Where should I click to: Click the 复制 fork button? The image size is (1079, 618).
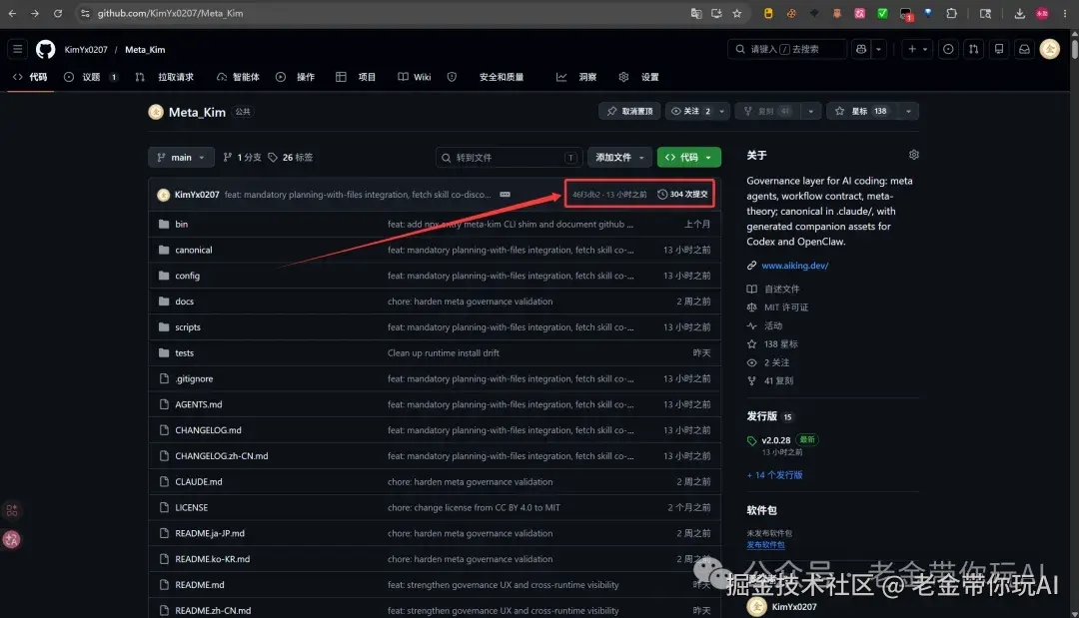(768, 112)
